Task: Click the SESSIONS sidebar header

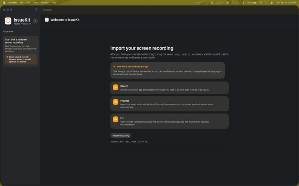Action: point(8,32)
